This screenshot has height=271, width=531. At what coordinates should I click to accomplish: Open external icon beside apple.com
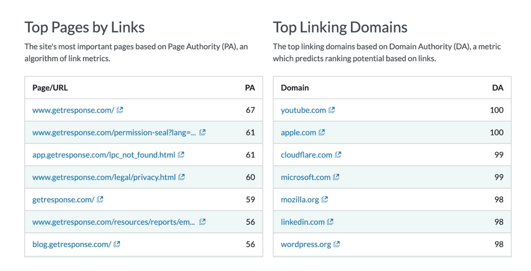click(x=322, y=132)
